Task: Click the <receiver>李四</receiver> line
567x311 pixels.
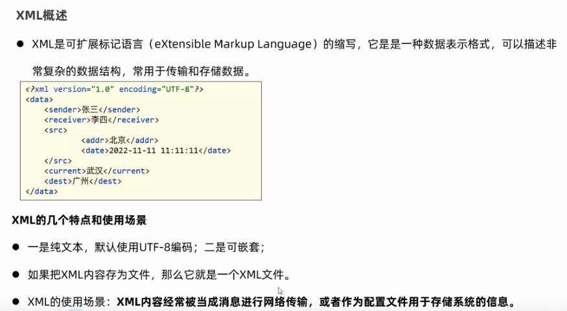Action: tap(102, 120)
